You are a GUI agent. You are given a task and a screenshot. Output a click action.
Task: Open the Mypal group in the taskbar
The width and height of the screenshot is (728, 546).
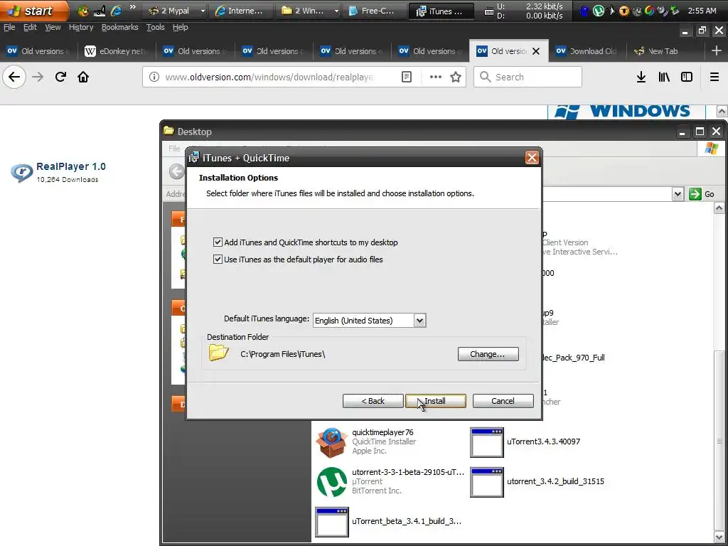pos(176,11)
